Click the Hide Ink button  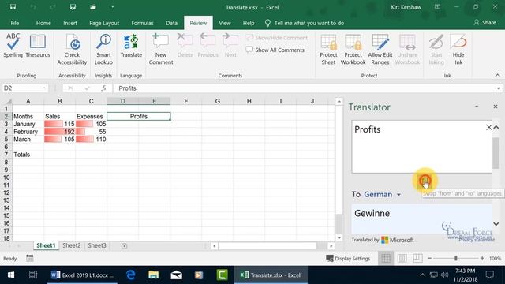coord(458,49)
